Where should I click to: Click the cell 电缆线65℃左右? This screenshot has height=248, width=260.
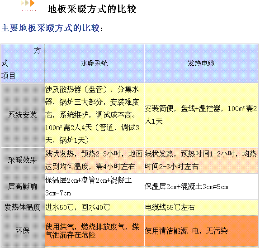(x=201, y=208)
